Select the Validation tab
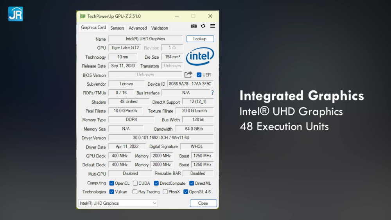 pos(160,28)
